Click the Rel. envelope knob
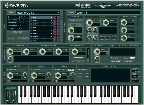This screenshot has height=105, width=144. [75, 51]
